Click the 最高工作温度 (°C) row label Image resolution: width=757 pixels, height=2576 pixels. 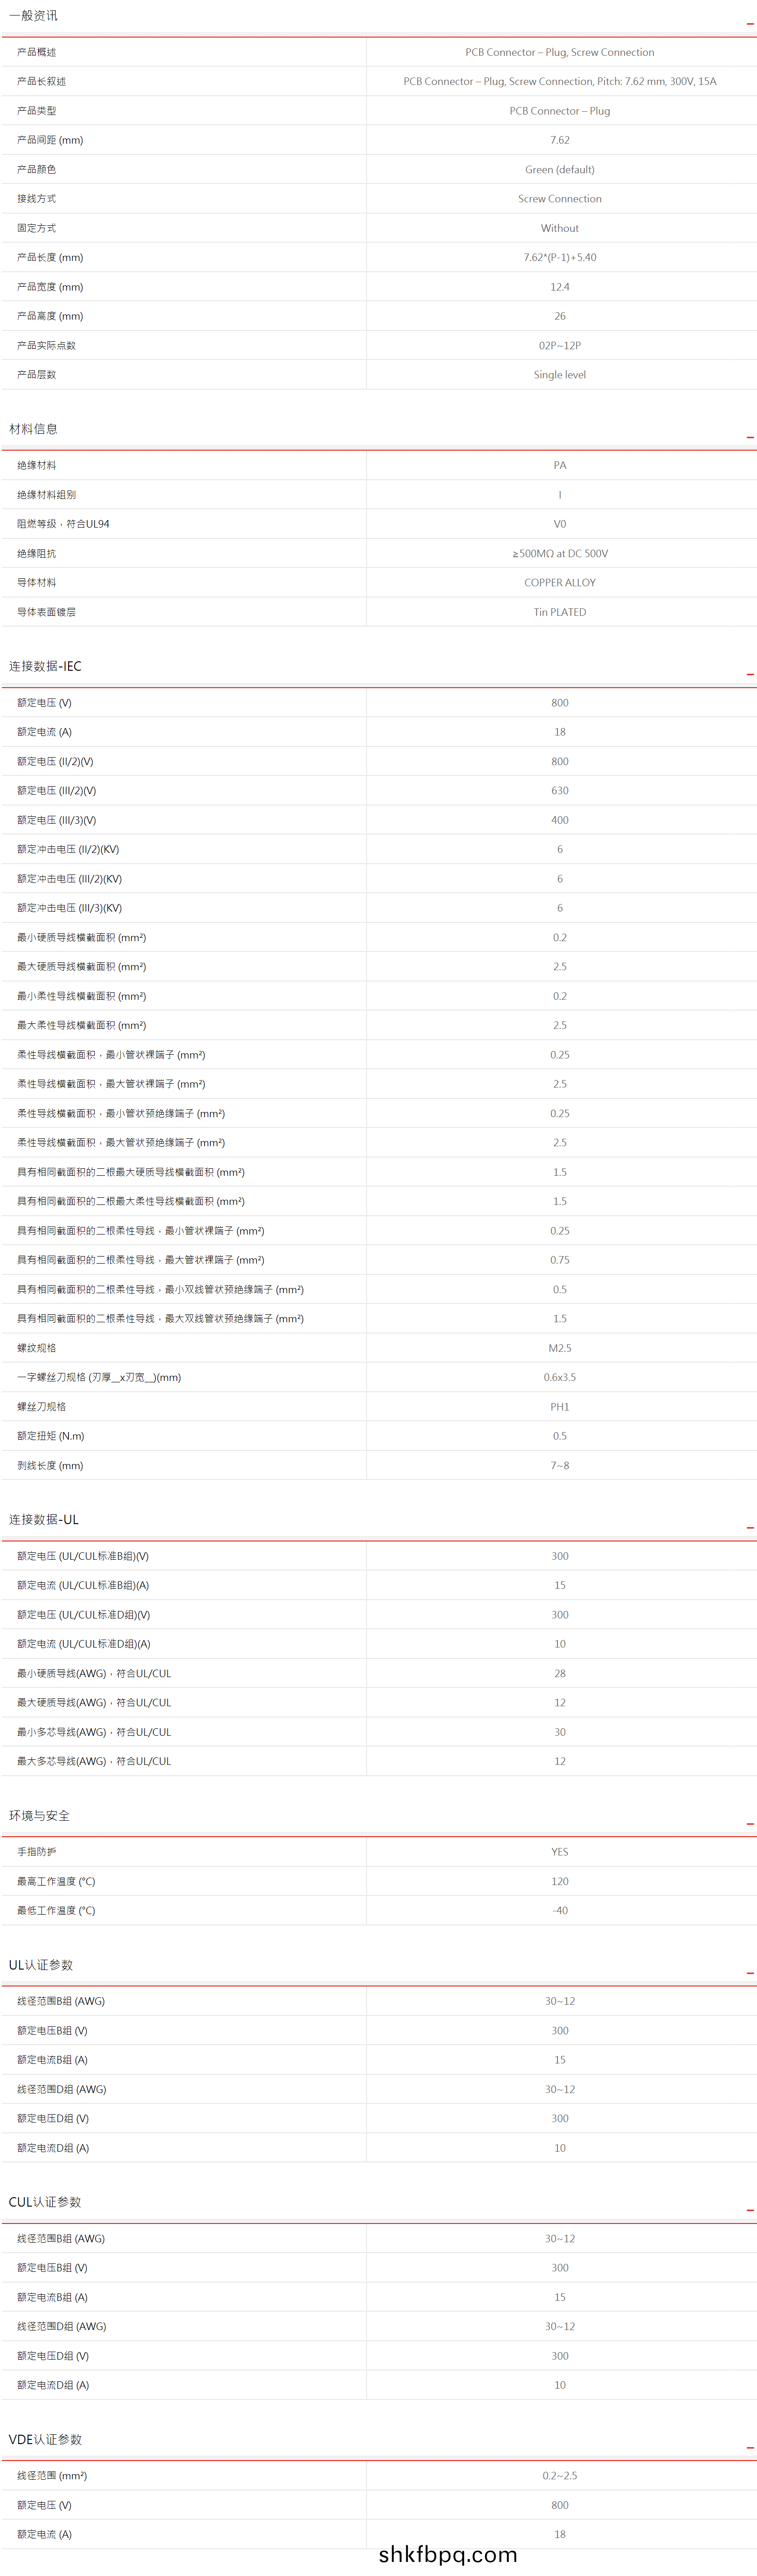[x=56, y=1881]
